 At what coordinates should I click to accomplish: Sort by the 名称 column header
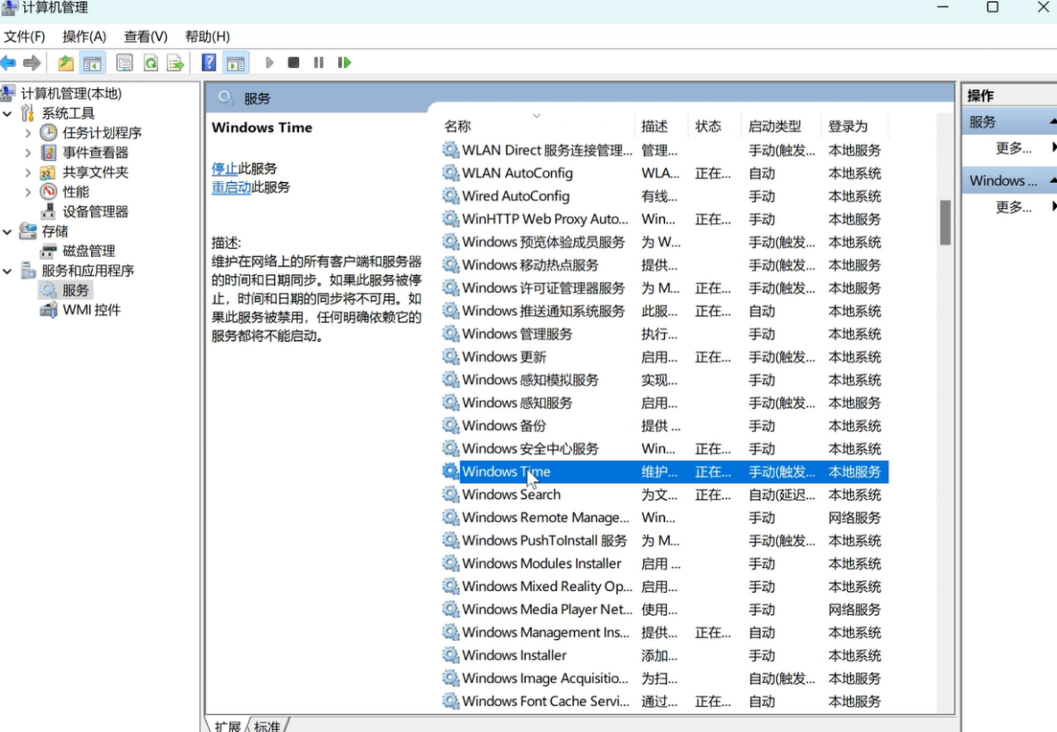point(536,126)
